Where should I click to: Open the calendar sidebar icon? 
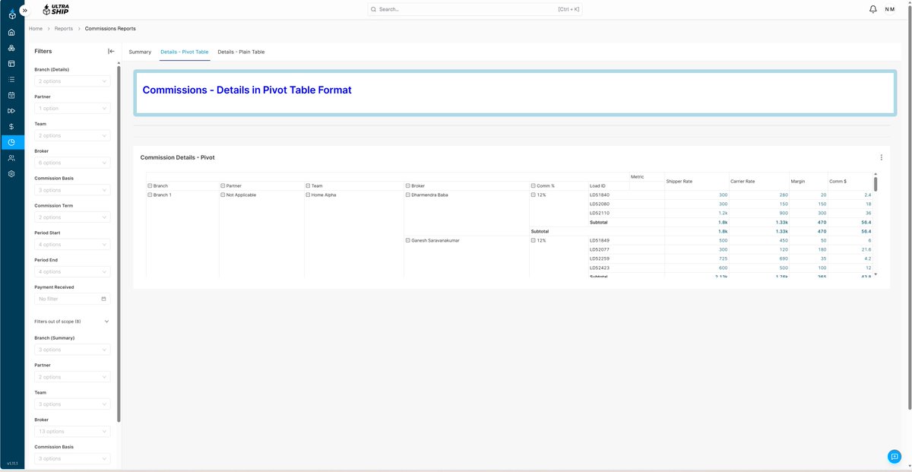click(11, 95)
